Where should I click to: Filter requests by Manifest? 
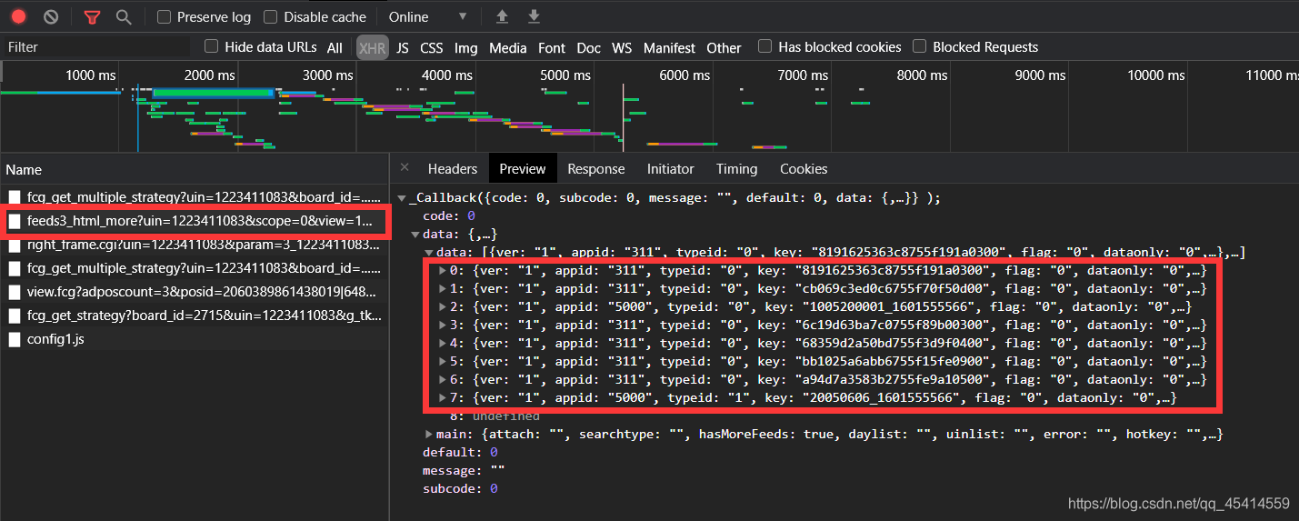point(669,47)
